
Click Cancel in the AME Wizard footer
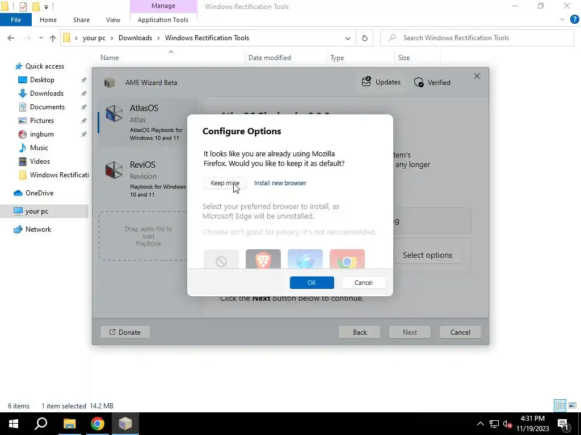pyautogui.click(x=460, y=332)
